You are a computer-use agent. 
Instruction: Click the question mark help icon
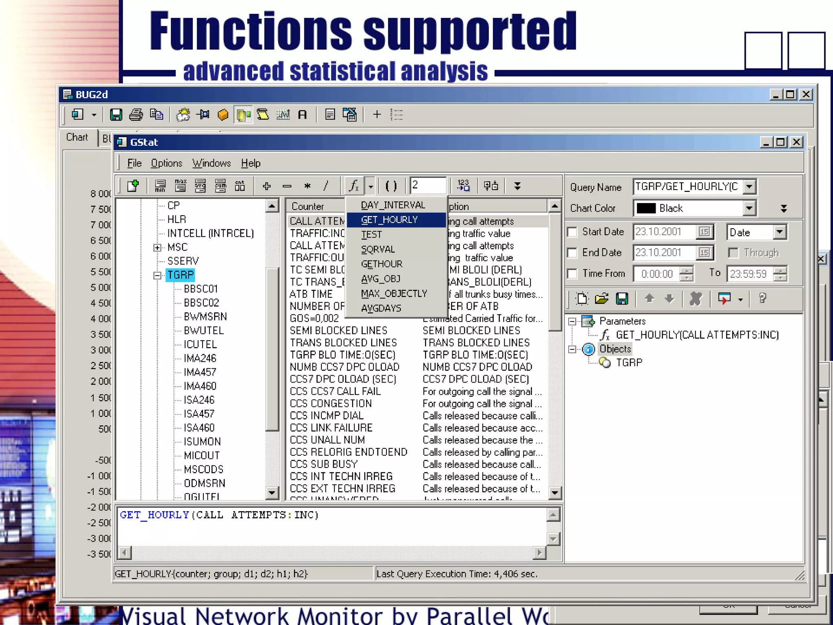tap(763, 299)
